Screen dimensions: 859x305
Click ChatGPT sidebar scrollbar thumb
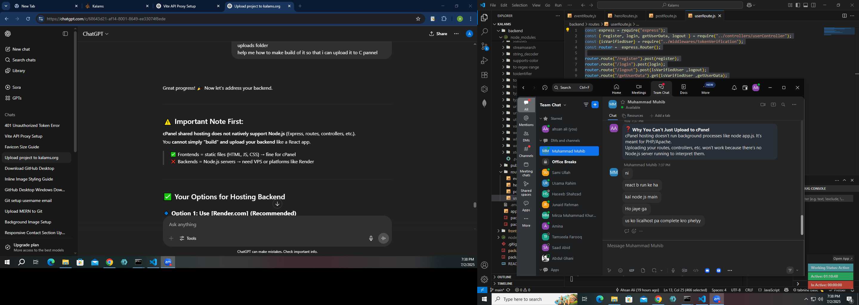point(75,92)
